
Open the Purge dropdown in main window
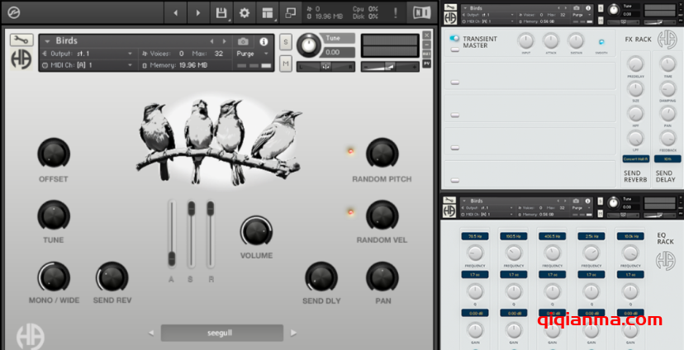[x=253, y=54]
